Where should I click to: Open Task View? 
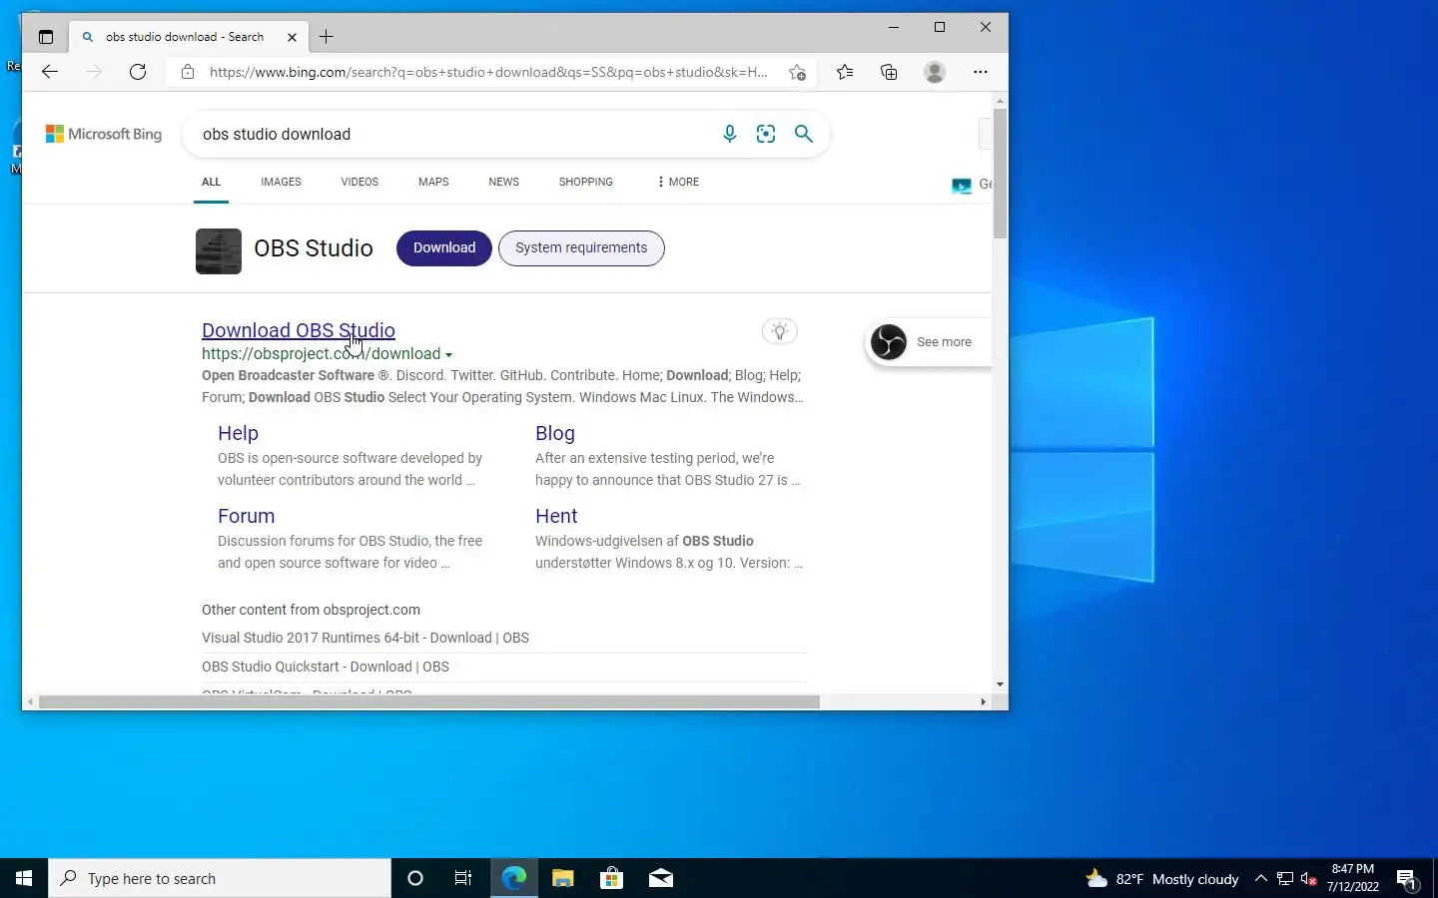463,878
